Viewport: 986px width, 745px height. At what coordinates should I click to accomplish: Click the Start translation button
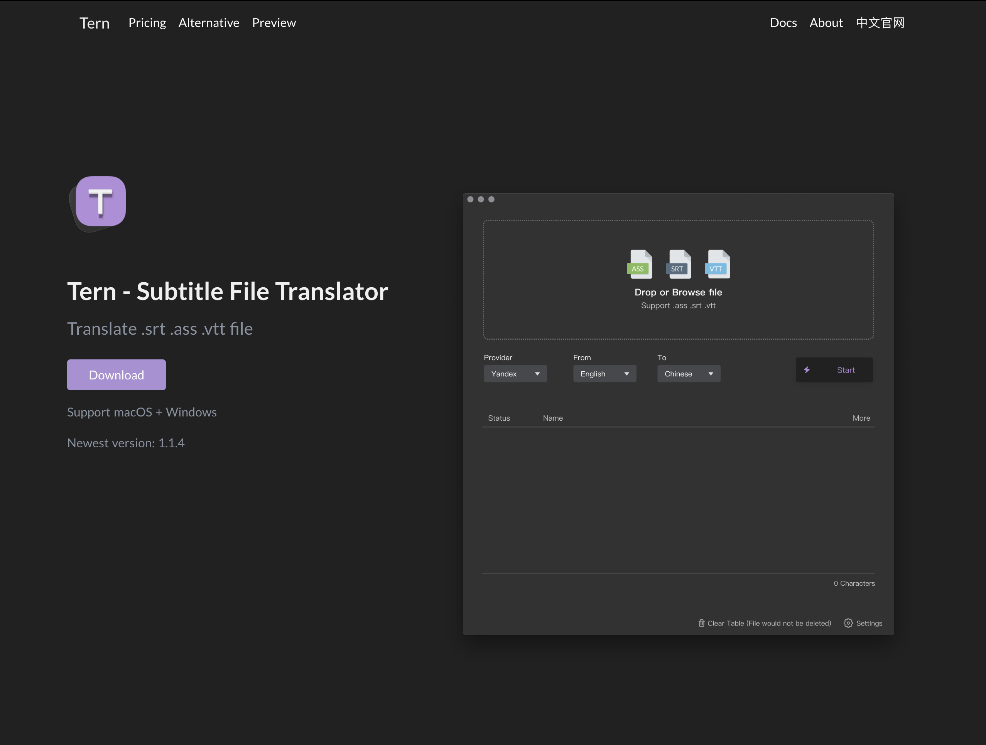(834, 370)
